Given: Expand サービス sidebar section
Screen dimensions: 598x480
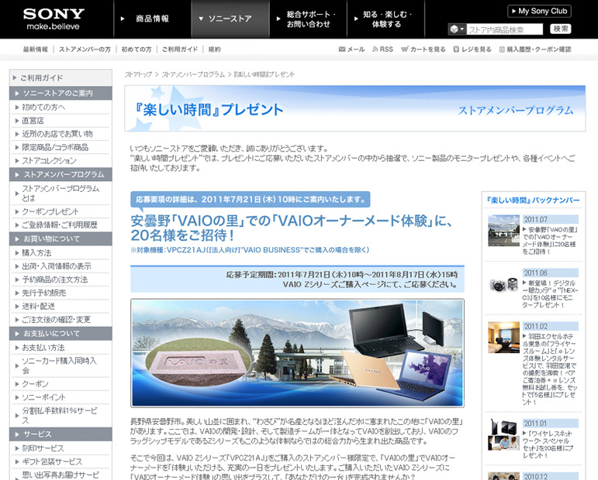Looking at the screenshot, I should coord(60,434).
